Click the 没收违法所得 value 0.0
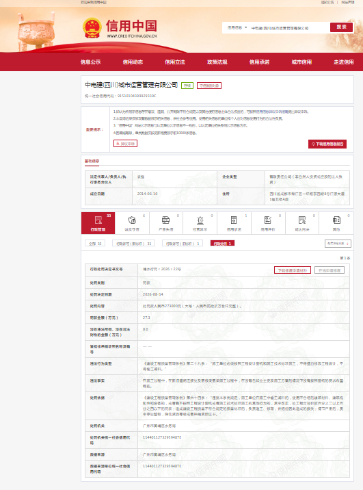This screenshot has width=363, height=490. (146, 329)
